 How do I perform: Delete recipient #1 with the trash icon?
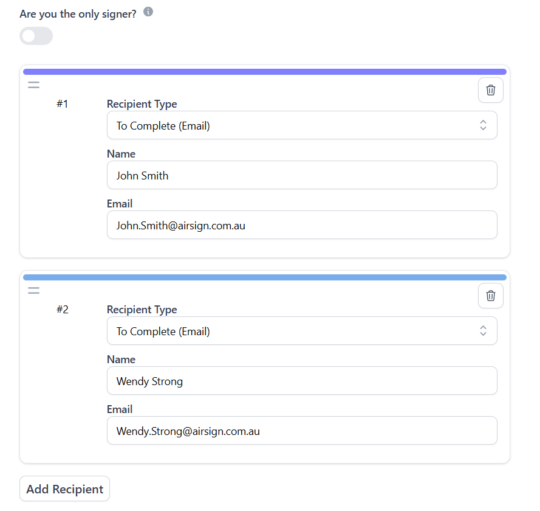coord(491,91)
